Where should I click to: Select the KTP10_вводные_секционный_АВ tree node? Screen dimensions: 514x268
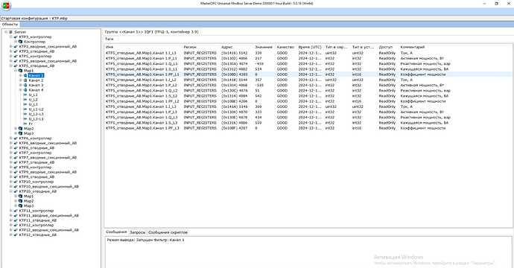pyautogui.click(x=49, y=186)
